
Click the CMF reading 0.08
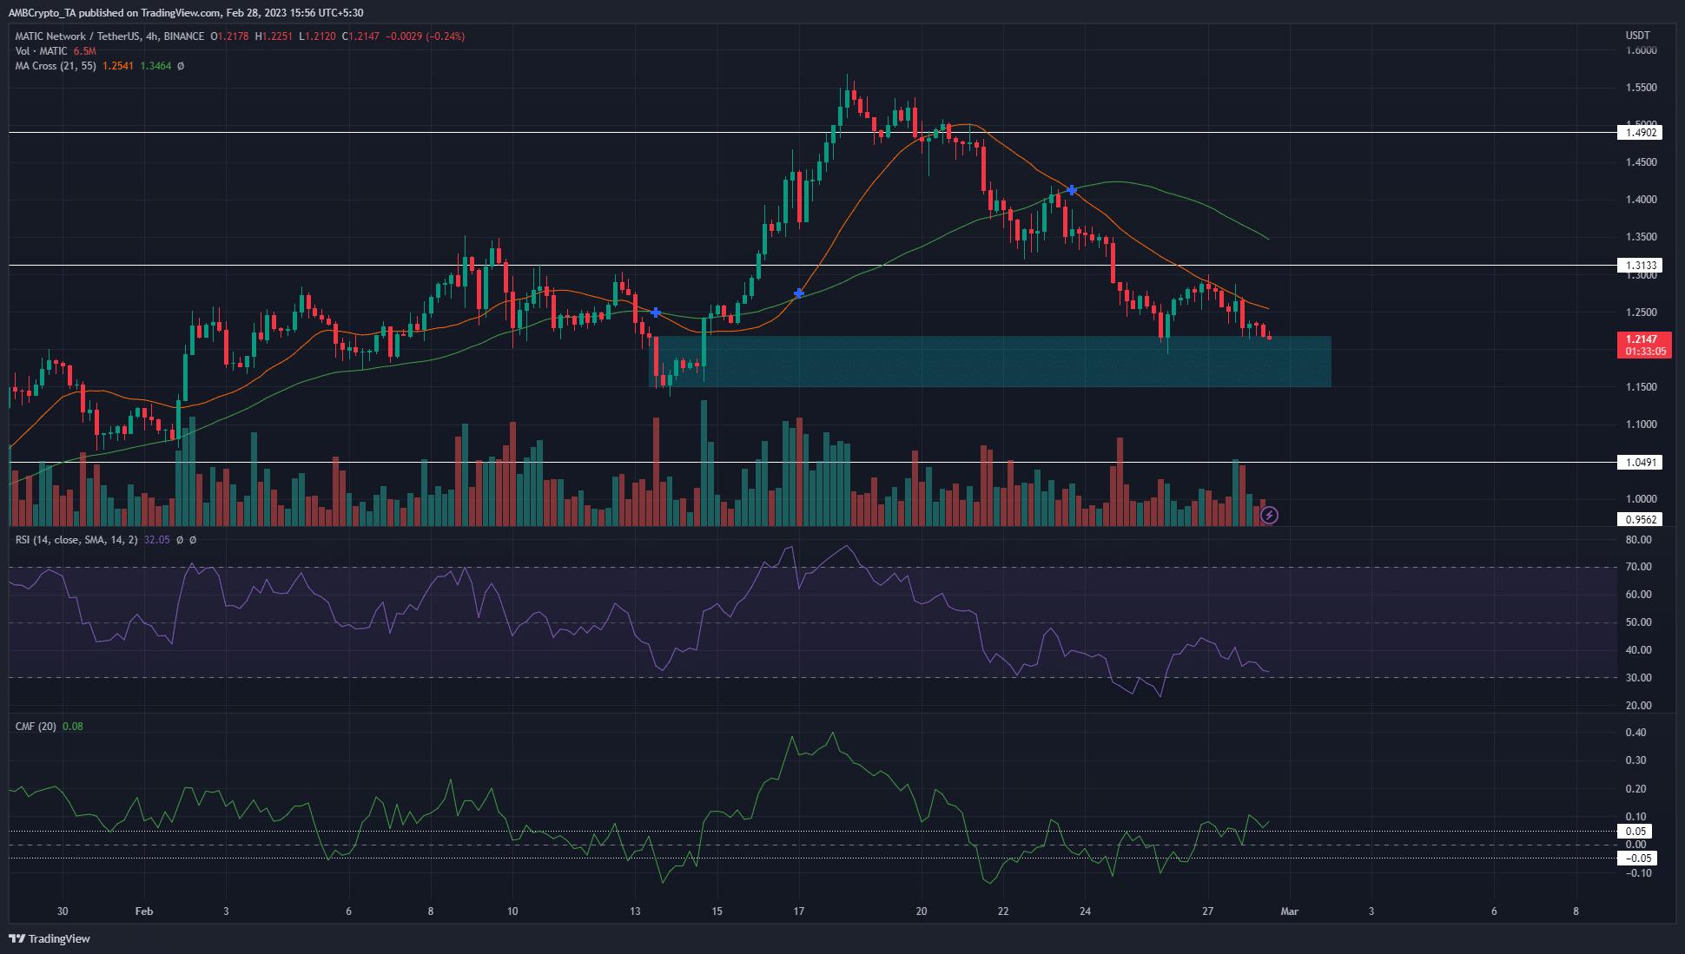(73, 727)
